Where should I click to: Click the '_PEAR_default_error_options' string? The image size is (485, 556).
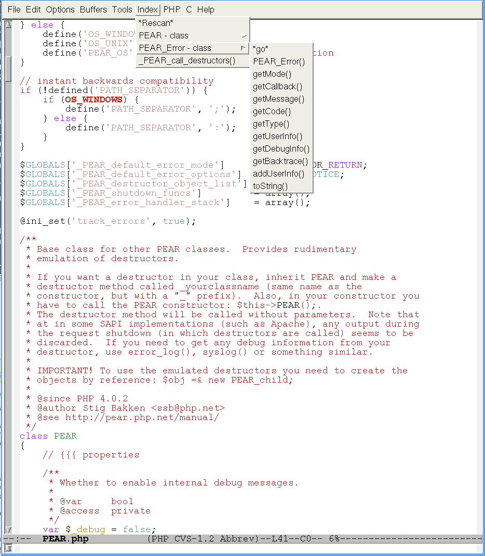(x=154, y=174)
